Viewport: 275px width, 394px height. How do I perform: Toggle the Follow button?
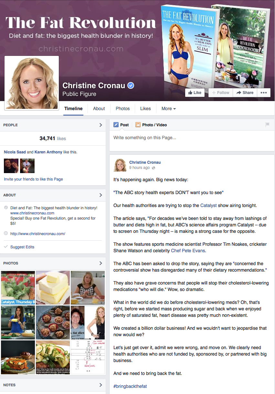pyautogui.click(x=221, y=93)
